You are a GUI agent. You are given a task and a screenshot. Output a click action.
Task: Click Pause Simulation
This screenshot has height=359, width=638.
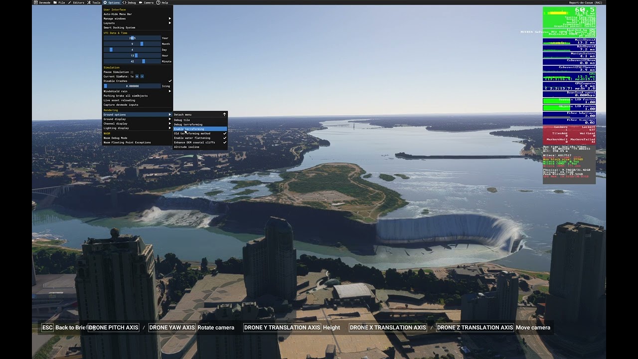click(x=137, y=72)
